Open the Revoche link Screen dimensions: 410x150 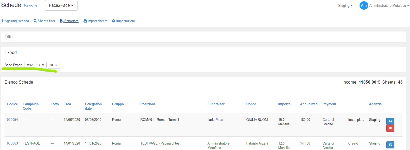coord(31,5)
